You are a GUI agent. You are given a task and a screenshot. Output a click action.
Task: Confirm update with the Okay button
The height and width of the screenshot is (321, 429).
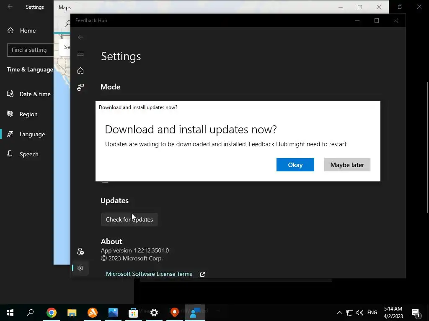point(295,165)
